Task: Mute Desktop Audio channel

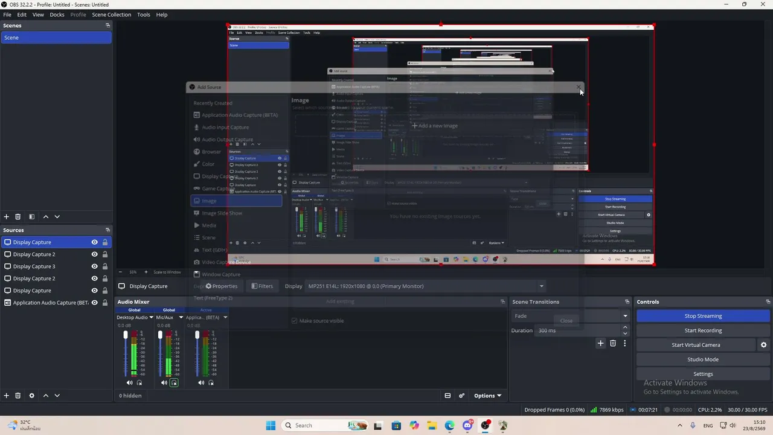Action: click(129, 382)
